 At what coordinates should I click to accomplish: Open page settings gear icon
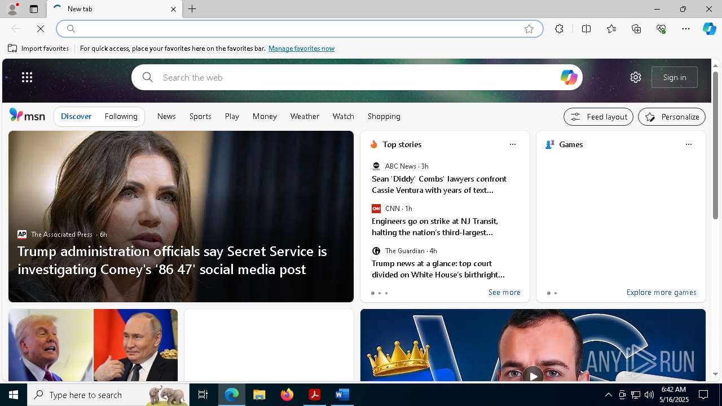click(x=636, y=77)
